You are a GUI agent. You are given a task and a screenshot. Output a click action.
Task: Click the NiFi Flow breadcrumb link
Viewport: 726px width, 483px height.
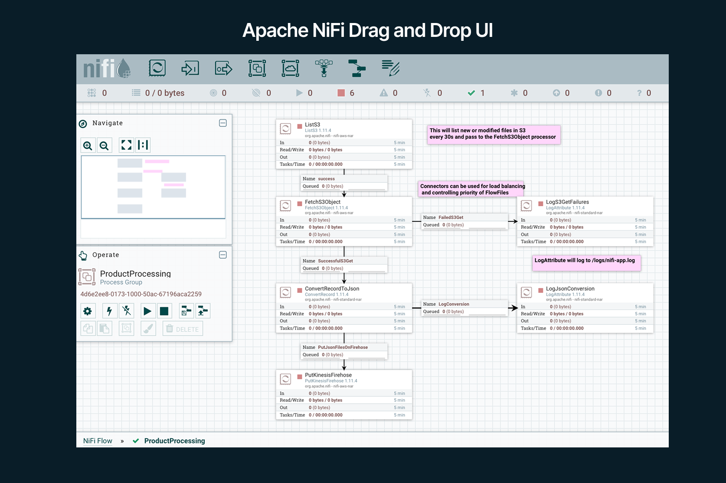point(98,441)
